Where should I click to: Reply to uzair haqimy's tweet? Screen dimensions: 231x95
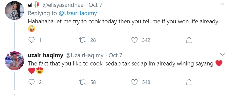(x=31, y=82)
